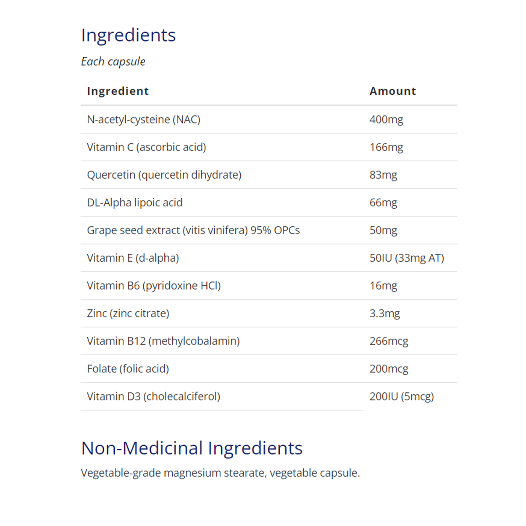Click the 50IU (33mg AT) amount
Screen dimensions: 526x526
407,258
